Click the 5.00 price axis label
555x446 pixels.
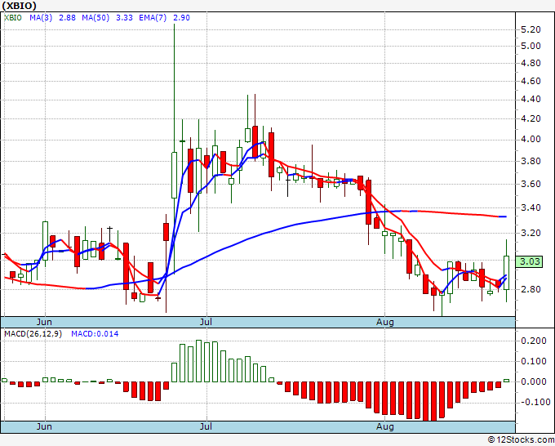pos(531,46)
